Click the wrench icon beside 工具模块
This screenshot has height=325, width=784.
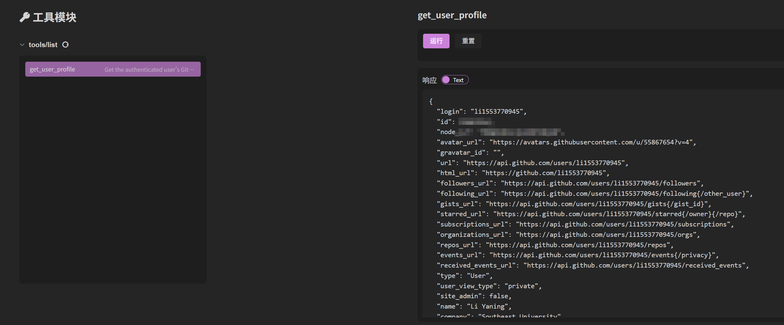(x=25, y=17)
